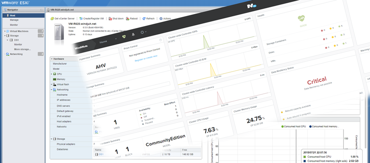Collapse the DS1 datastore node
The width and height of the screenshot is (370, 163).
pos(7,40)
